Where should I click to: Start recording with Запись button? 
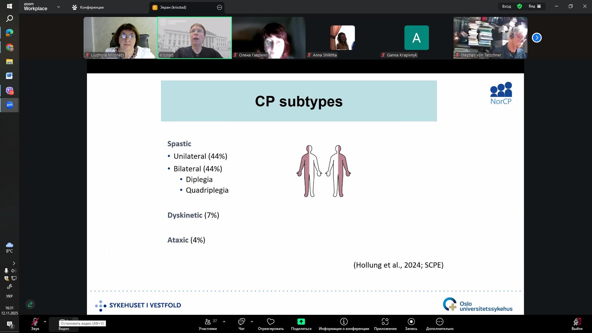click(411, 322)
